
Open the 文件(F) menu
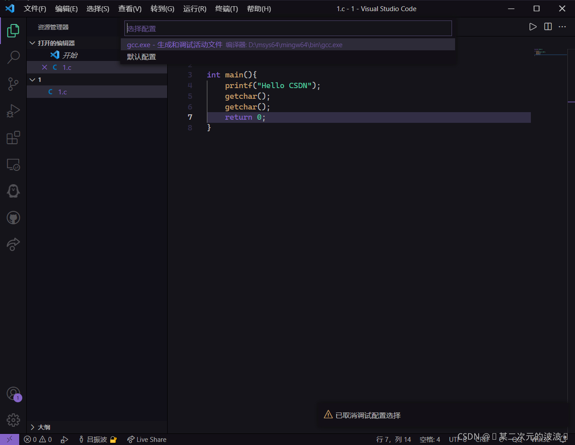click(35, 9)
